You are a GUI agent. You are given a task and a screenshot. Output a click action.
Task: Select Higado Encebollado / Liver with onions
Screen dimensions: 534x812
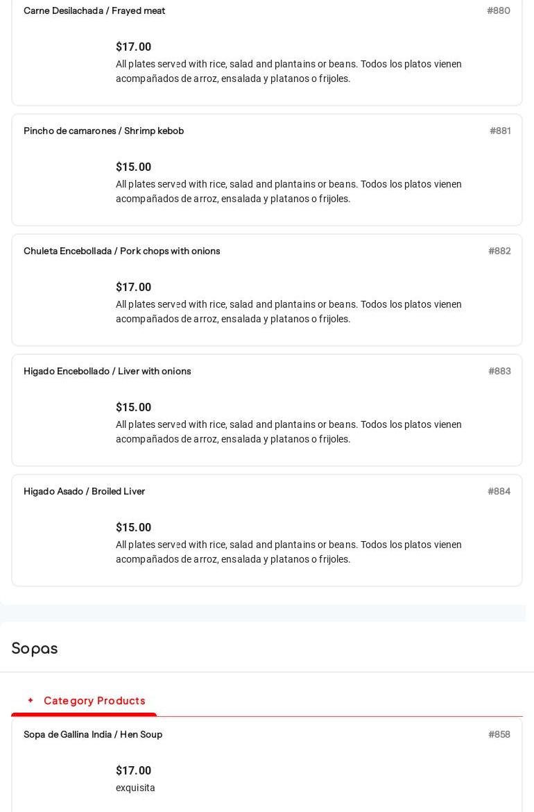tap(107, 371)
